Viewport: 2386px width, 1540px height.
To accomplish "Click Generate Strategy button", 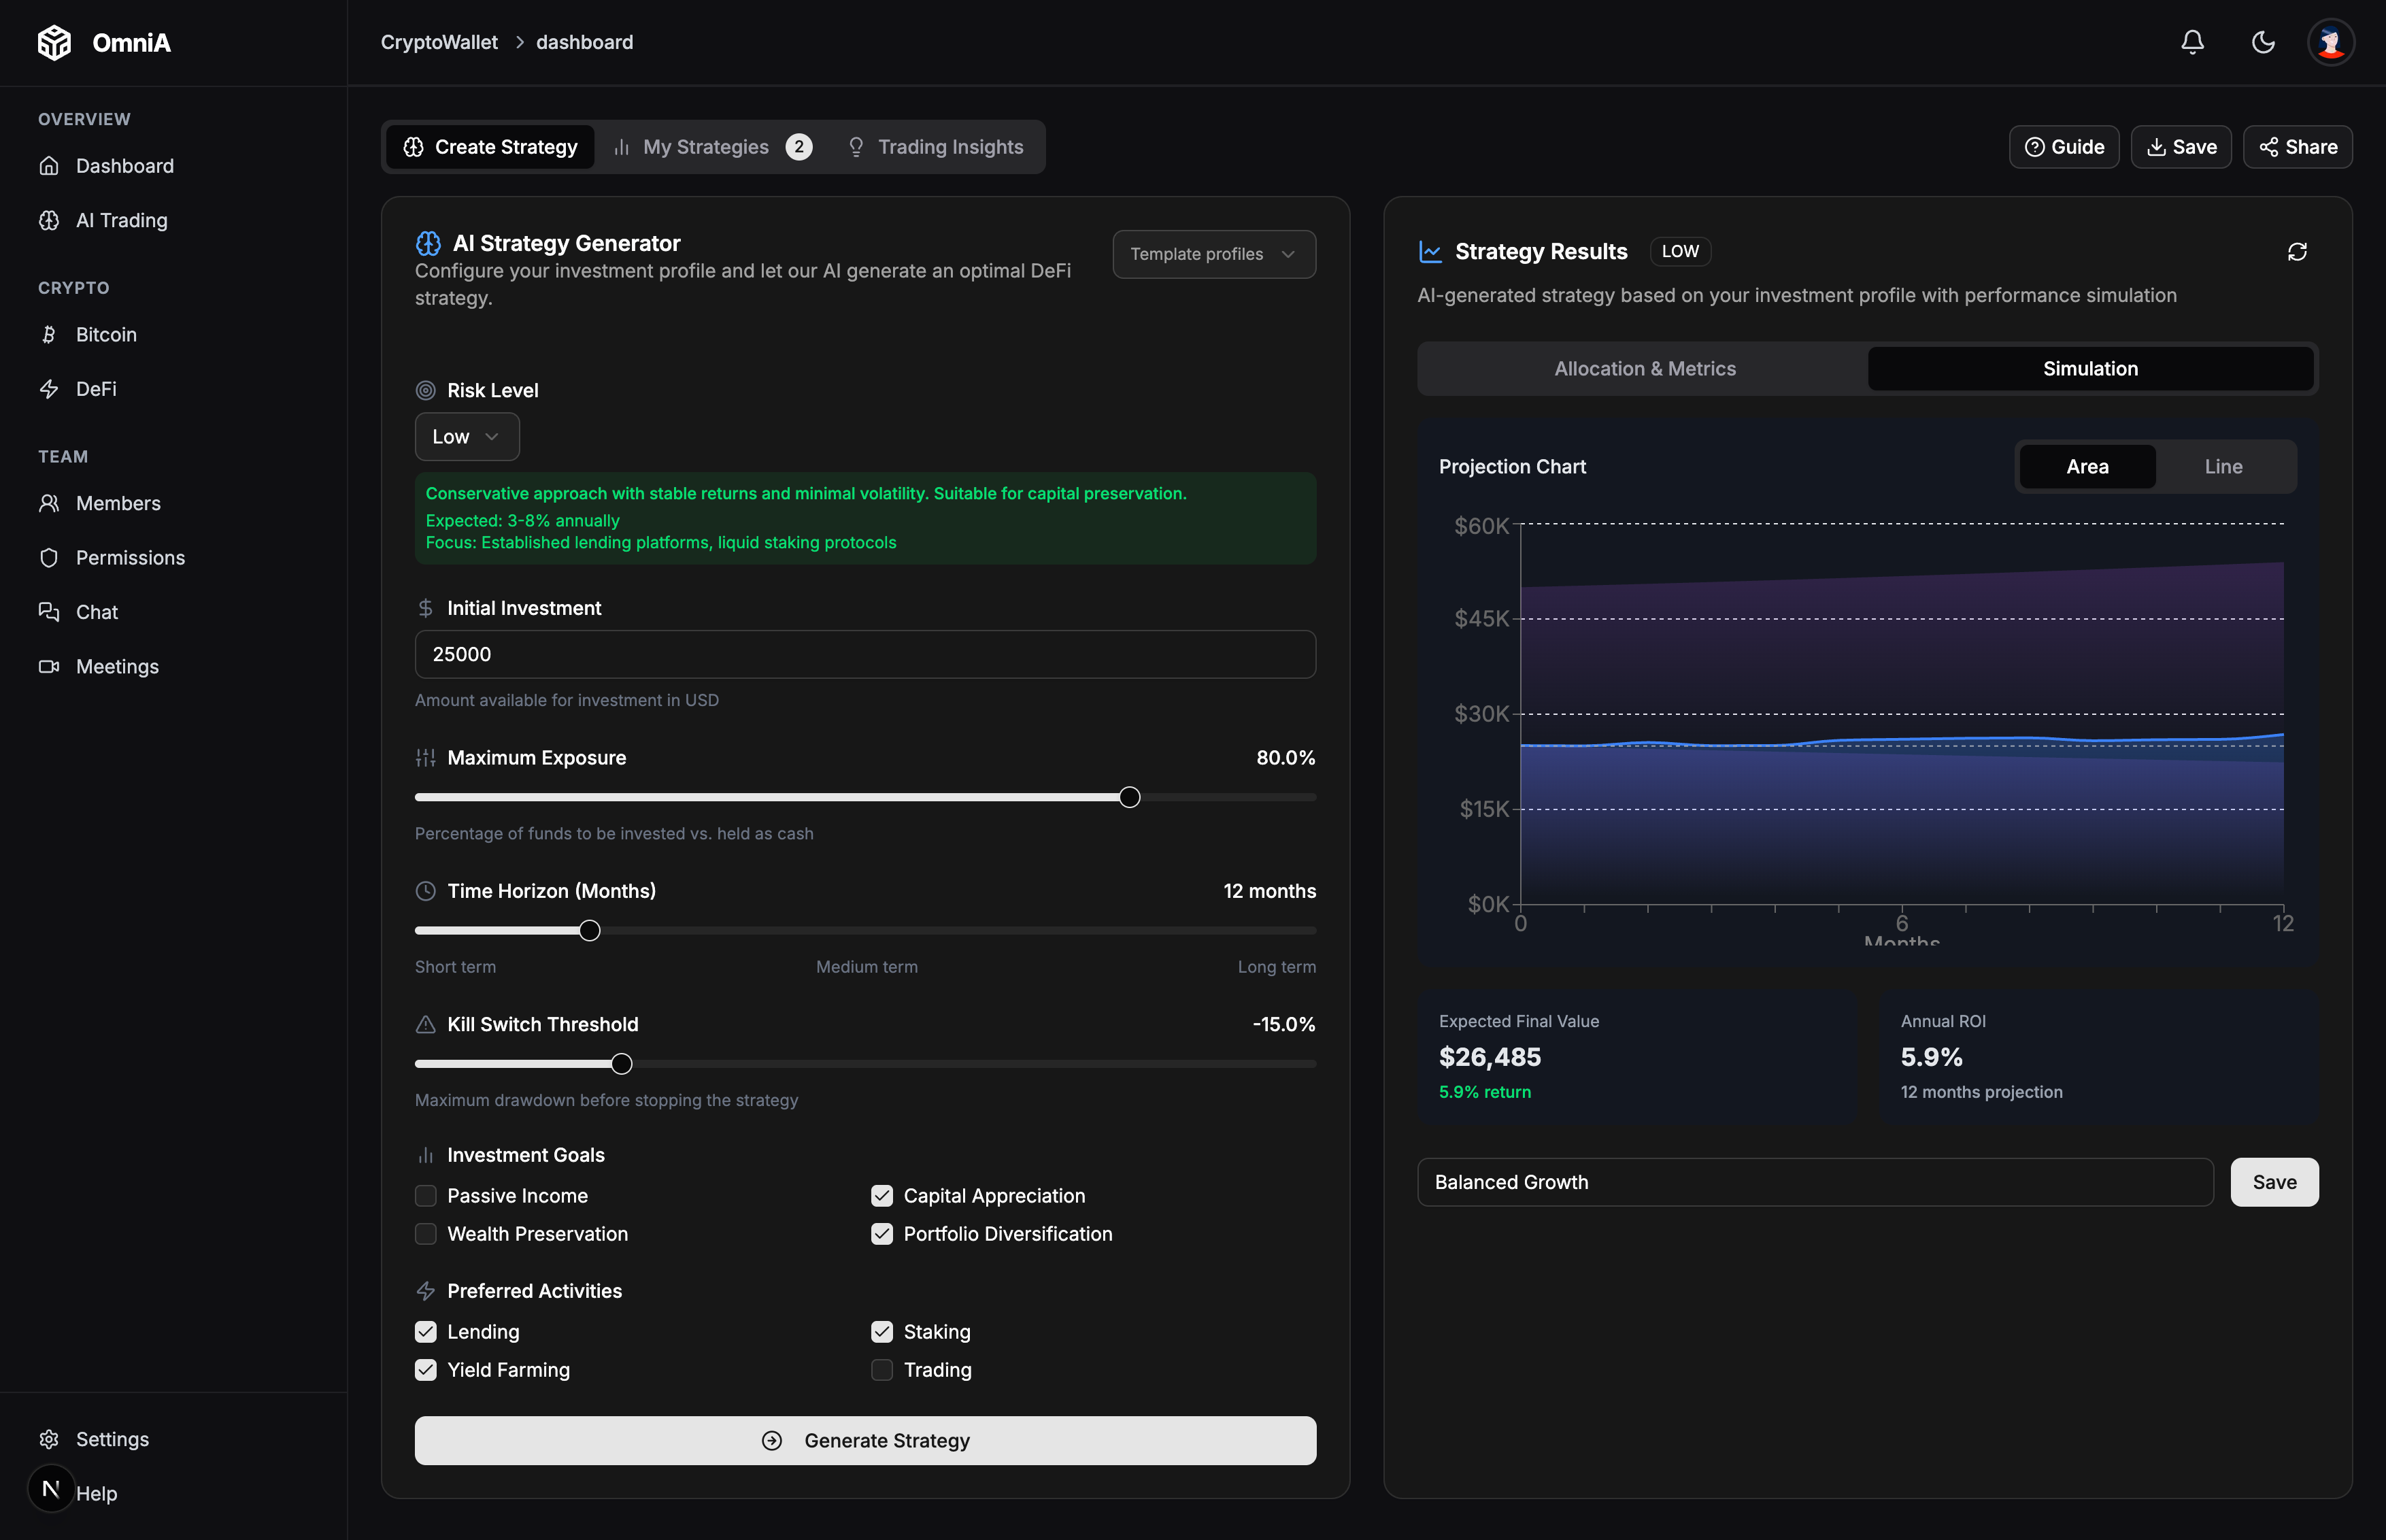I will click(865, 1440).
